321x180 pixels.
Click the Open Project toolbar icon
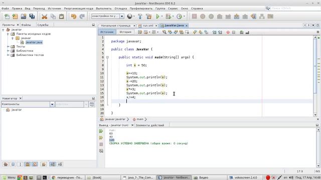point(24,16)
